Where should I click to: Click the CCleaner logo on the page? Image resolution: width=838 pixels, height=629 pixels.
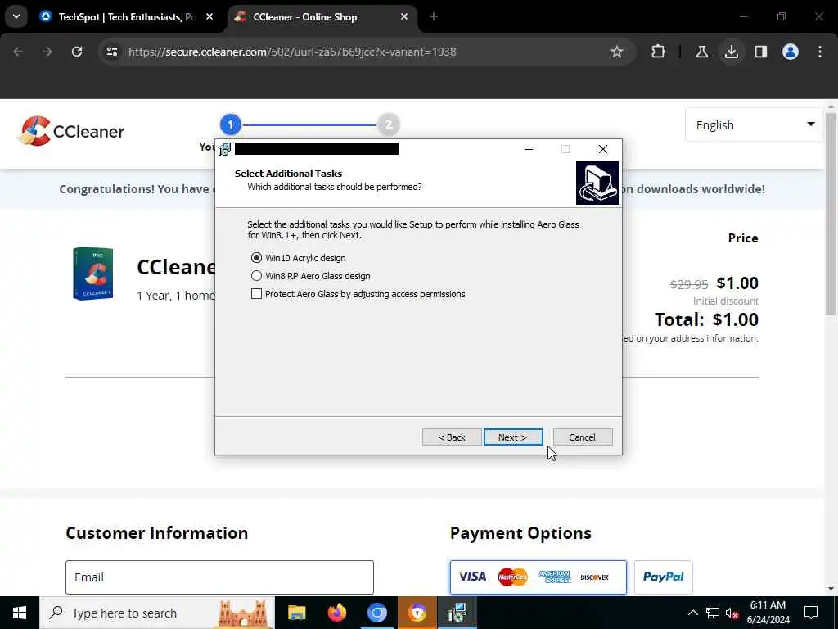tap(70, 131)
